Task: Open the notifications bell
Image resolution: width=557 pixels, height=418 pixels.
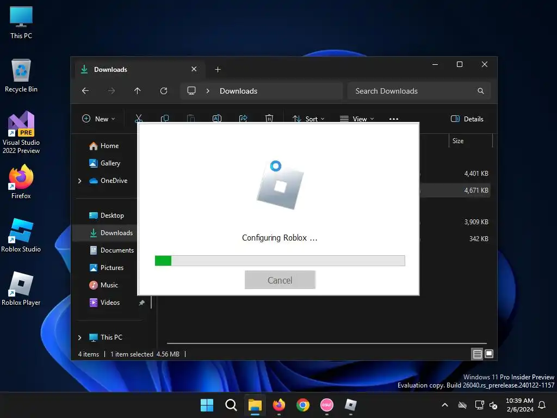Action: pyautogui.click(x=542, y=405)
